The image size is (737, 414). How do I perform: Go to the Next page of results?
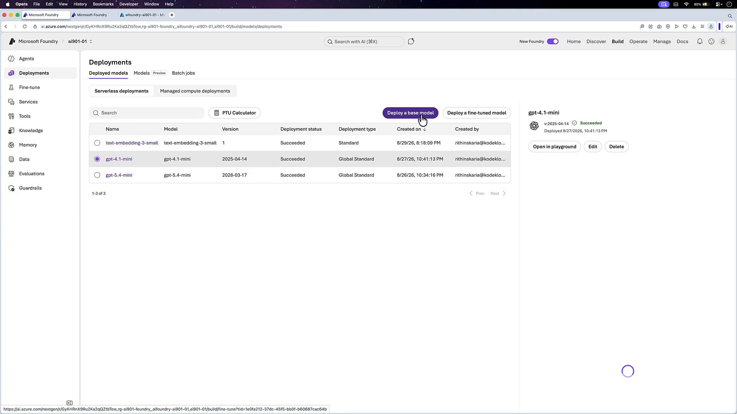(498, 194)
